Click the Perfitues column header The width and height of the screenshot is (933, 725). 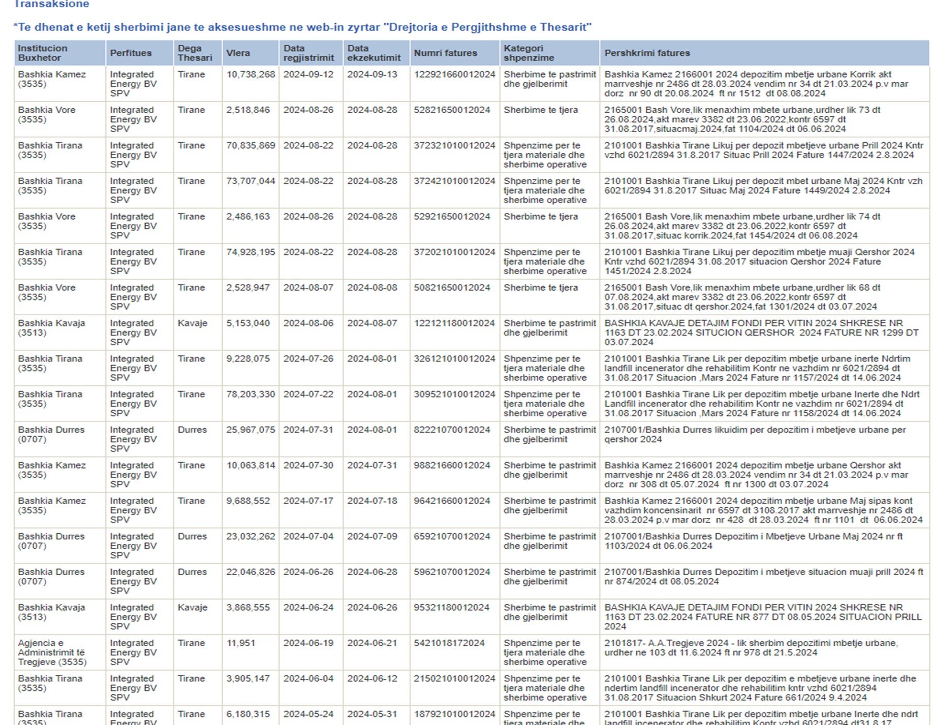click(x=131, y=53)
